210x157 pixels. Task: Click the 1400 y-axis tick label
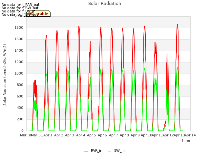(x=19, y=51)
